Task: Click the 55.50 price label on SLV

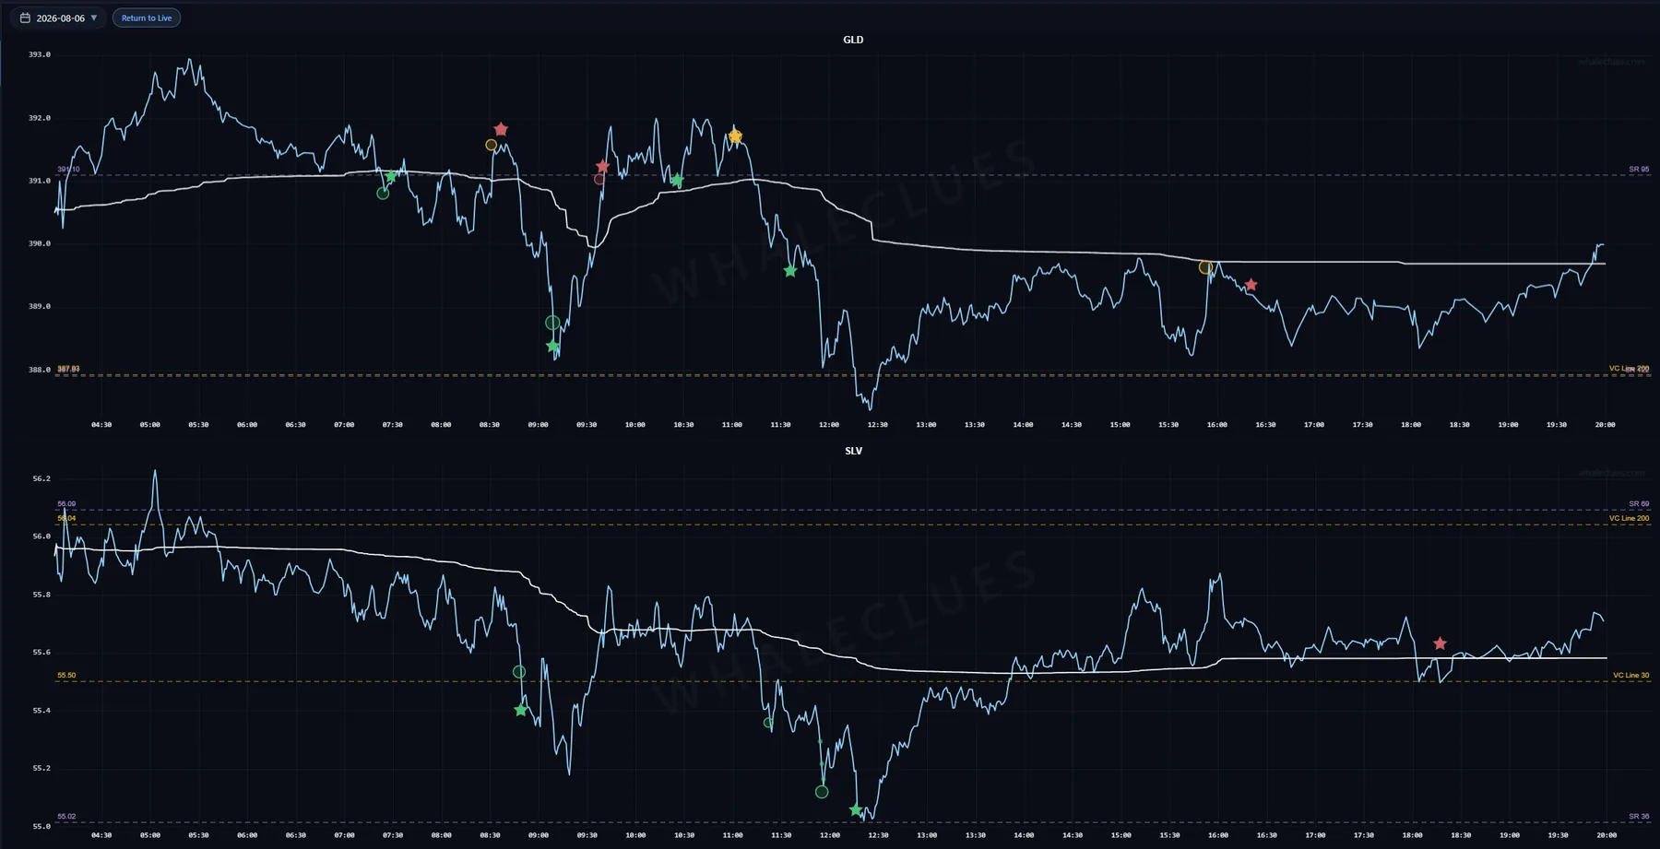Action: tap(66, 676)
